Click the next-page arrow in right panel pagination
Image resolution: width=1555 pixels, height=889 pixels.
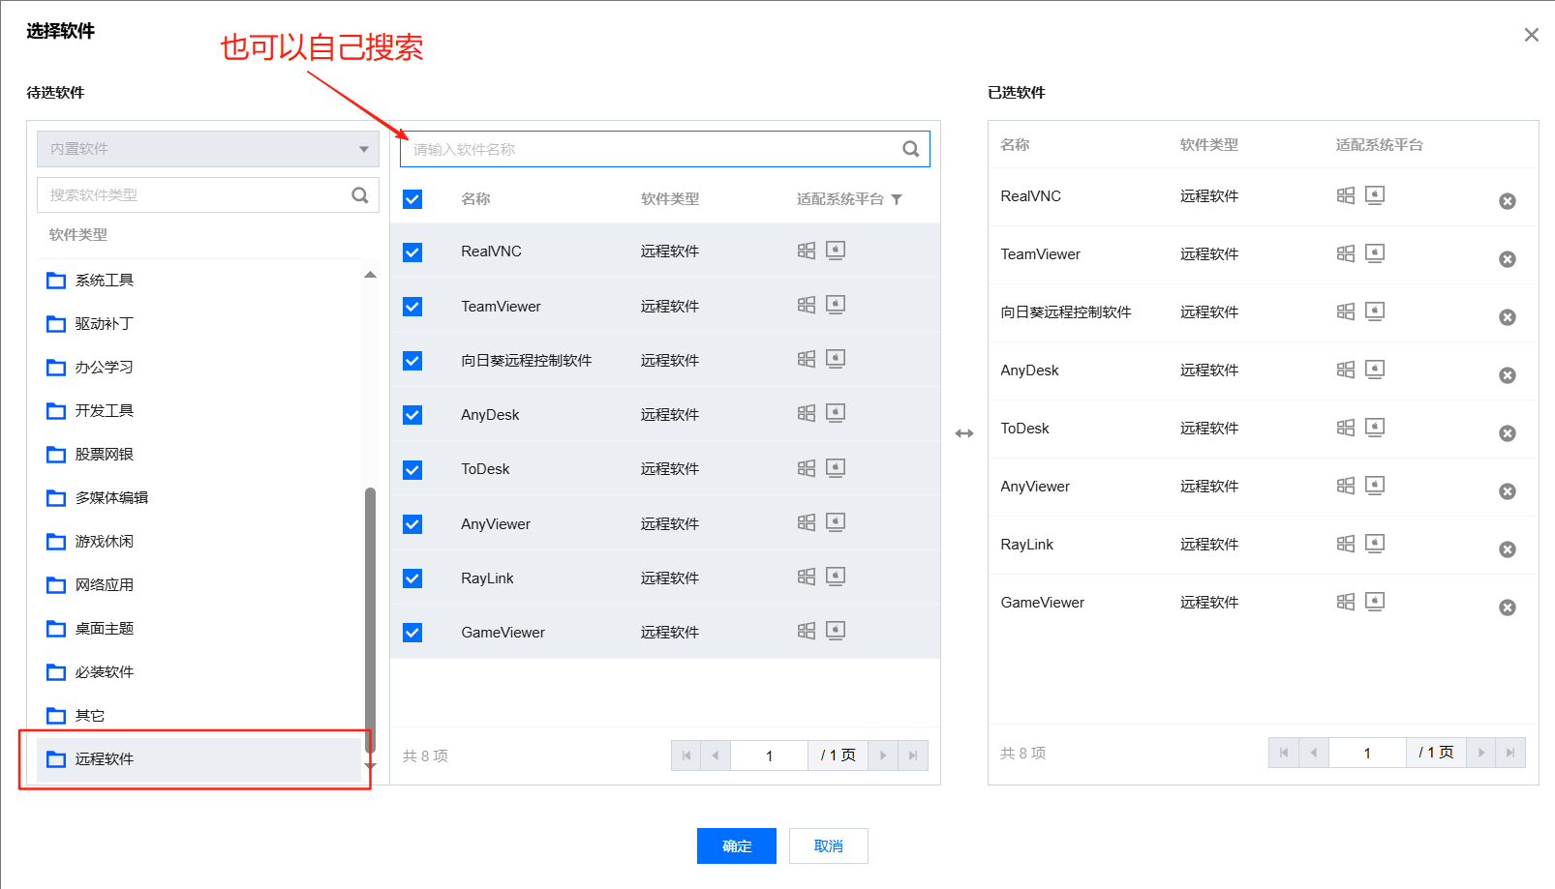(1482, 752)
